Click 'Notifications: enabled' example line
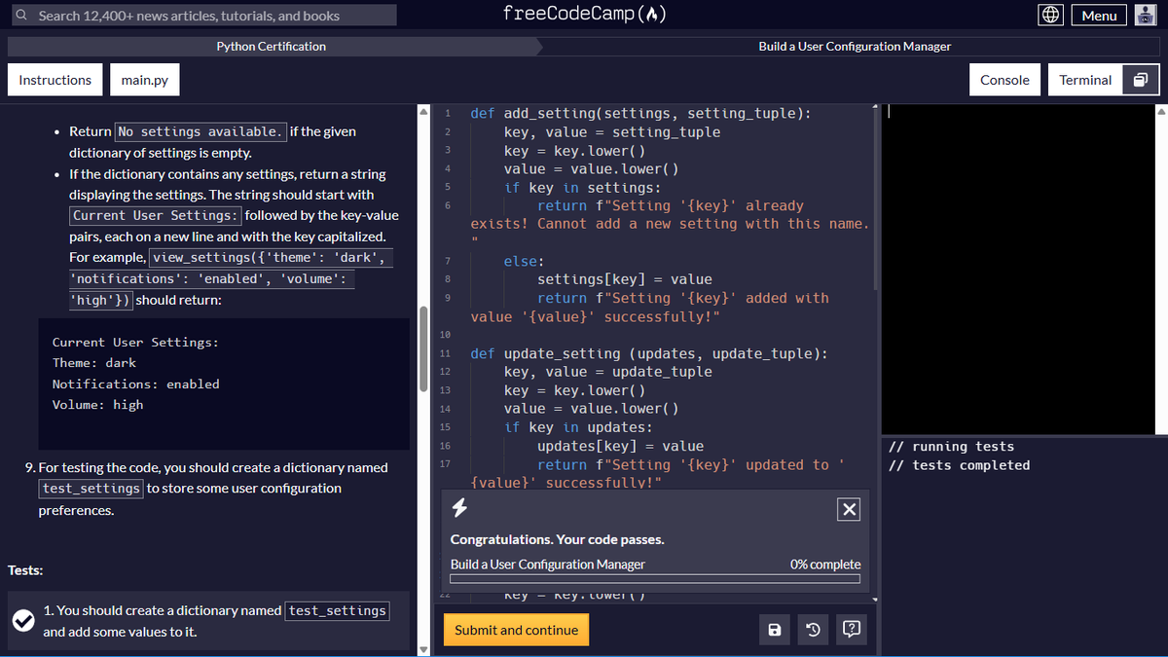 pos(135,384)
